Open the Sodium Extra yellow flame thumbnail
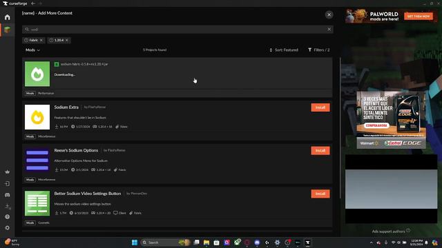442x248 pixels. click(x=37, y=117)
